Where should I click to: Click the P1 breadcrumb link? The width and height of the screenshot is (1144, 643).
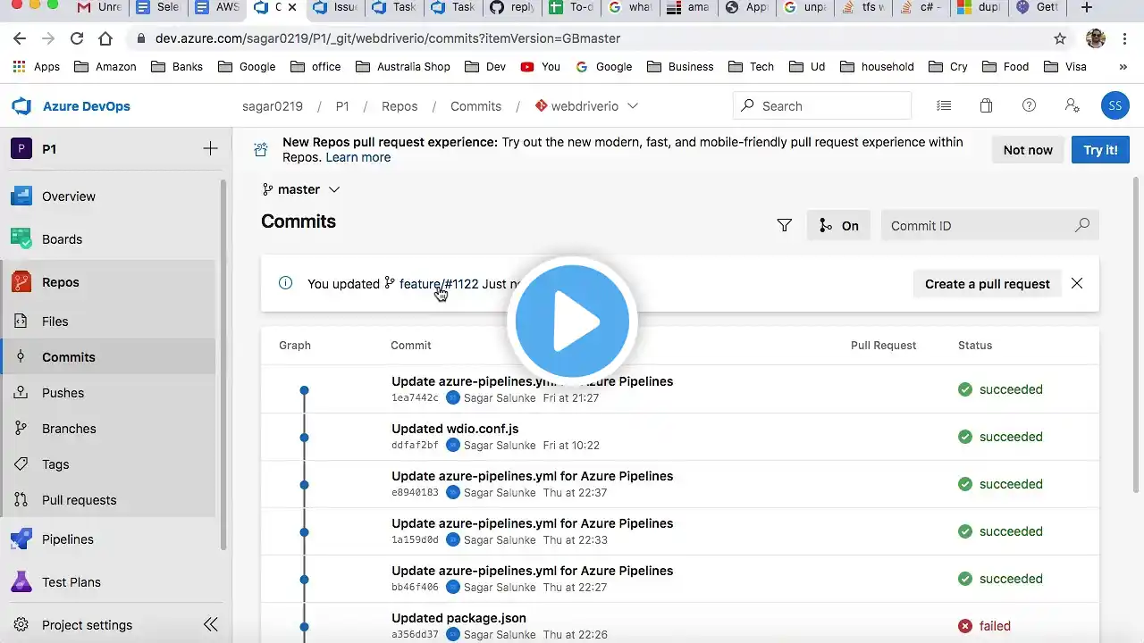(x=342, y=105)
